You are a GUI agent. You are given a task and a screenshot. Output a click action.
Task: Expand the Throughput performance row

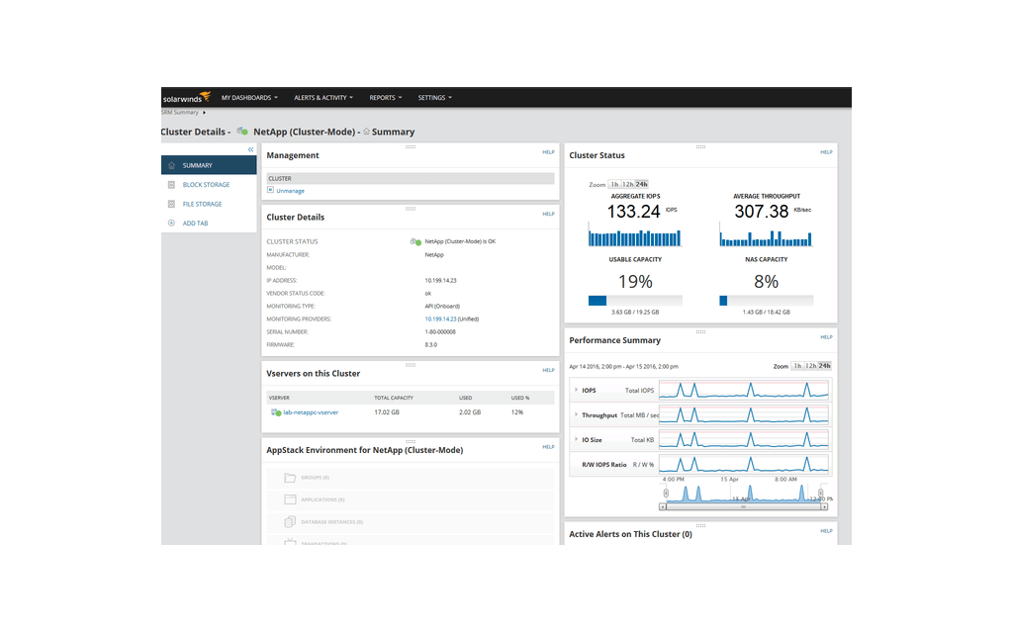[x=575, y=414]
